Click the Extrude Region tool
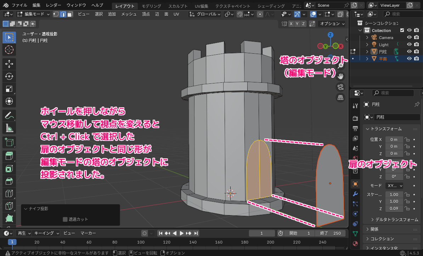The image size is (423, 256). tap(10, 156)
